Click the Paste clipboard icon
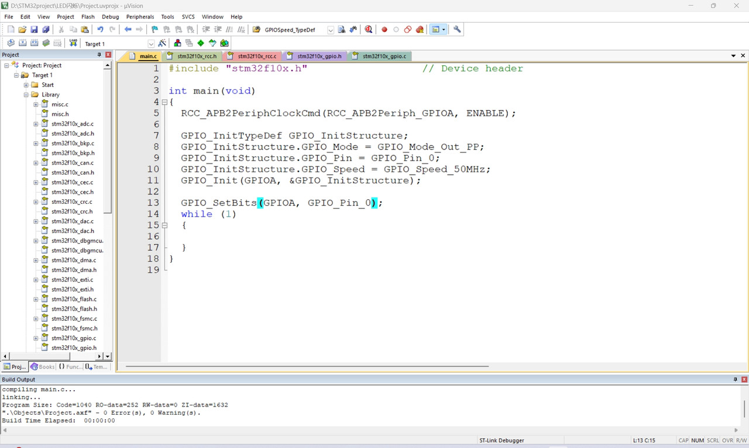The height and width of the screenshot is (448, 749). tap(85, 29)
